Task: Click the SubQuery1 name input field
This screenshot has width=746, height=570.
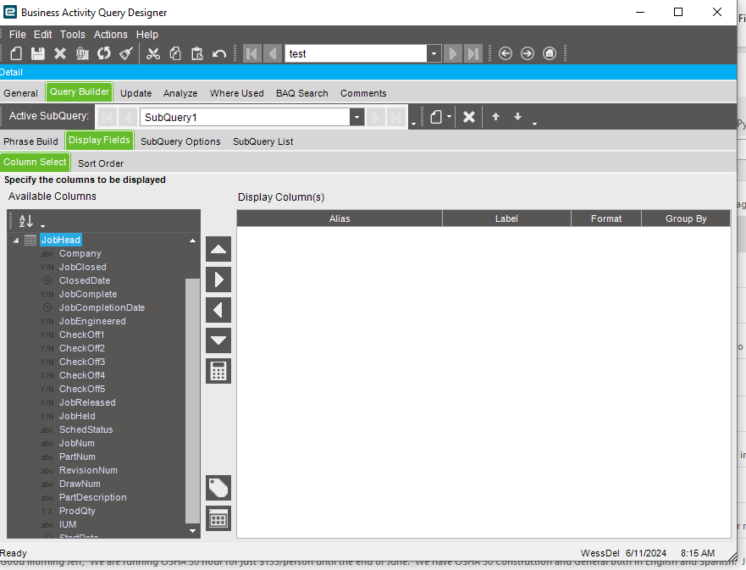Action: pyautogui.click(x=245, y=117)
